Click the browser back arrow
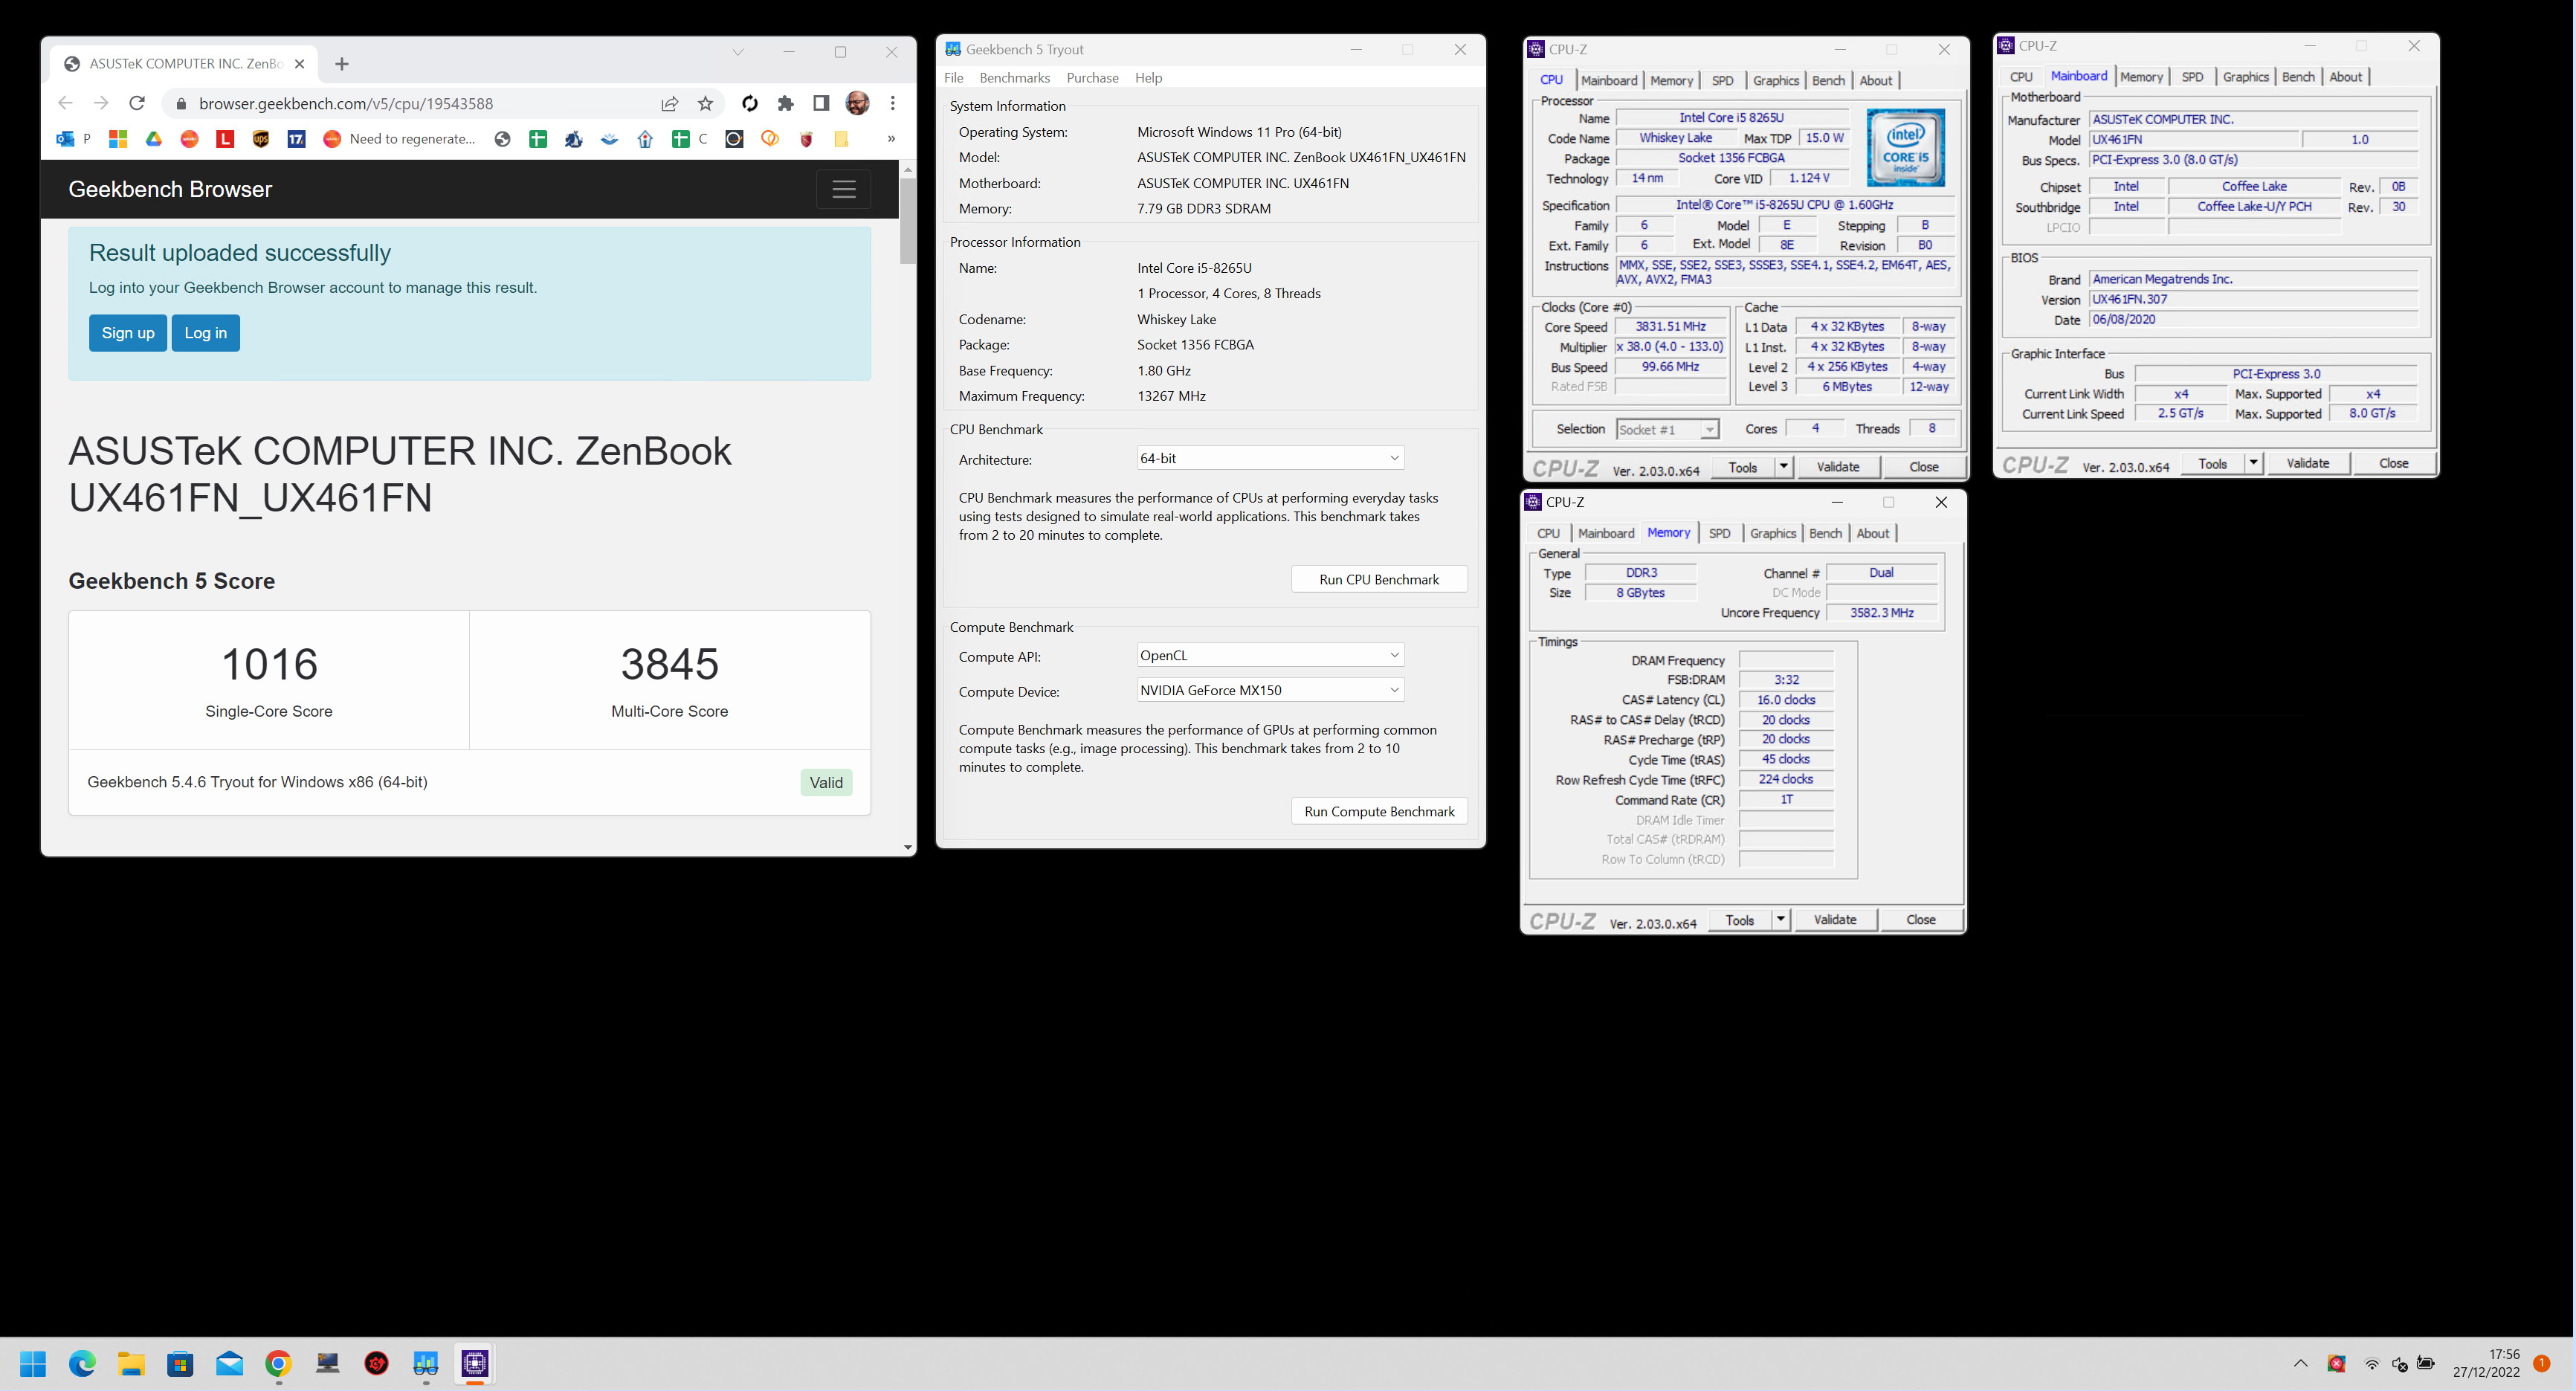Screen dimensions: 2576x1391 pyautogui.click(x=65, y=103)
